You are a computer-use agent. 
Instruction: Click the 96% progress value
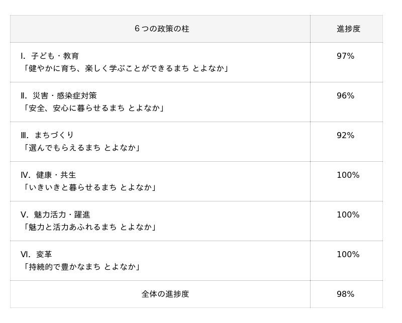[x=345, y=95]
